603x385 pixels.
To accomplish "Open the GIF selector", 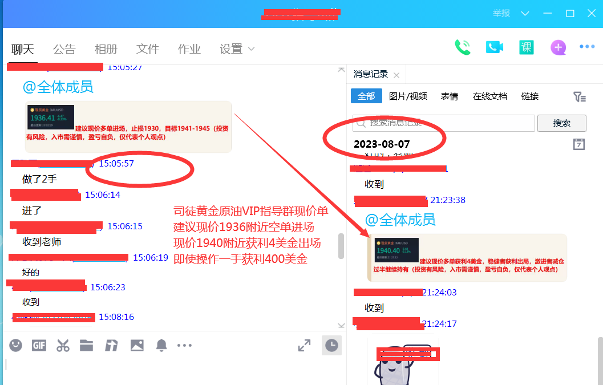I will tap(39, 346).
